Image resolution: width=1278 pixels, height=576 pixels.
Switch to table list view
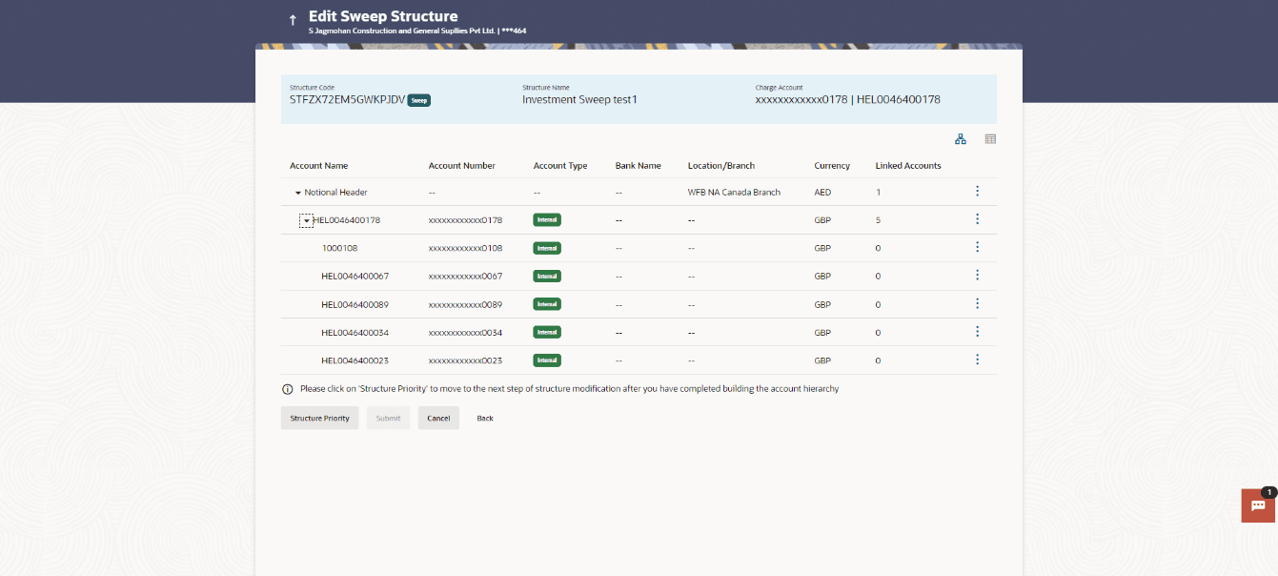(x=990, y=139)
